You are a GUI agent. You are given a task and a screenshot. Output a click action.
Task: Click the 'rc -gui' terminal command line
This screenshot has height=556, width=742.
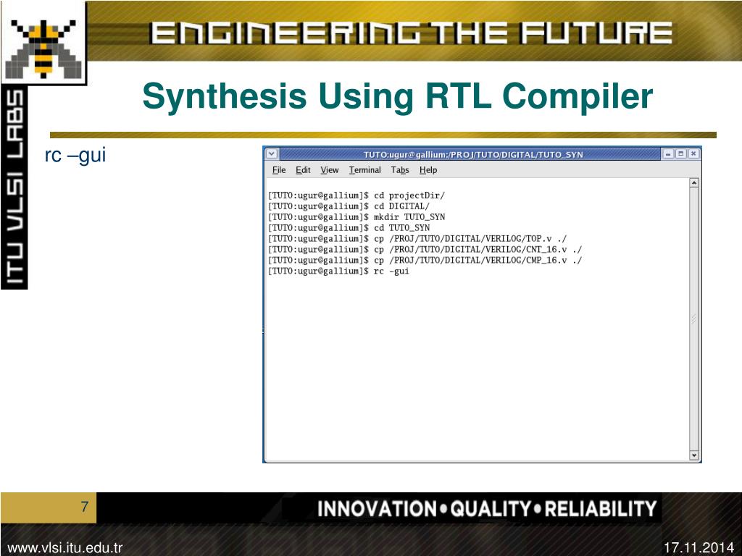[x=338, y=271]
